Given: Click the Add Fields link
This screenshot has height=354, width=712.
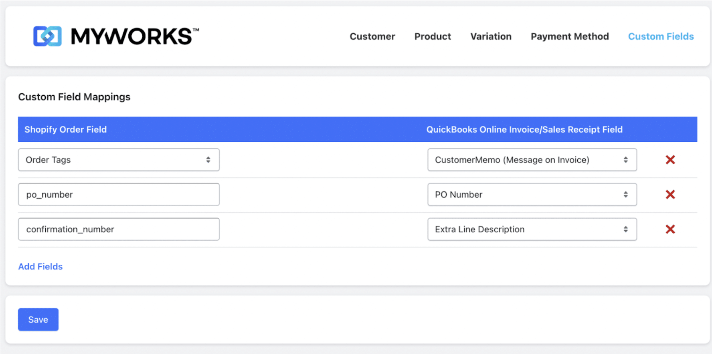Looking at the screenshot, I should pyautogui.click(x=40, y=267).
